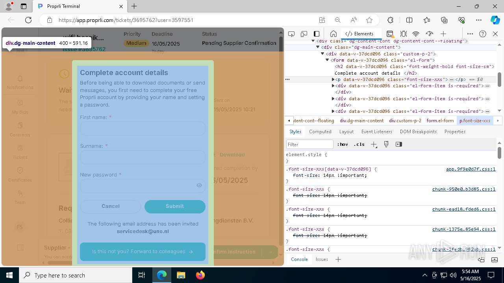Viewport: 504px width, 283px height.
Task: Select form.el-form breadcrumb
Action: pyautogui.click(x=440, y=121)
